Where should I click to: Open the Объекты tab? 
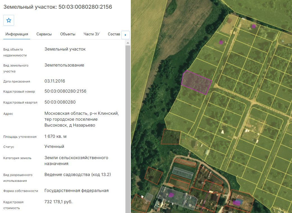[68, 34]
